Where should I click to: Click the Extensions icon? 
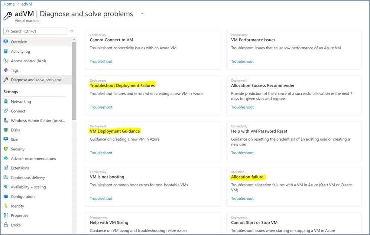pos(6,168)
